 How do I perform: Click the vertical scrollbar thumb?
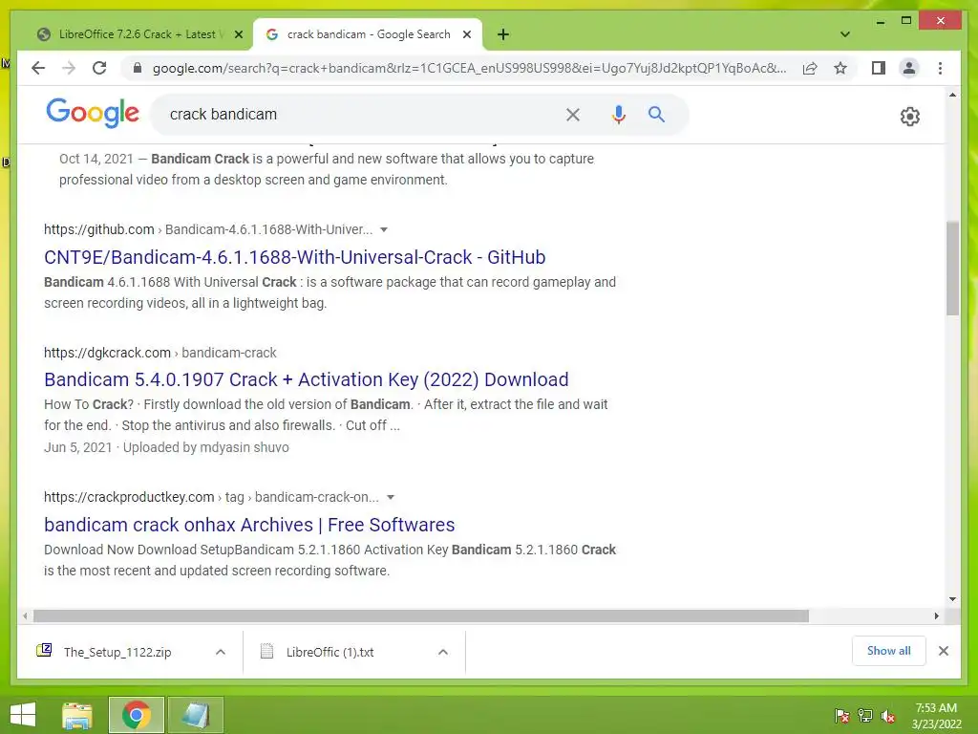952,269
